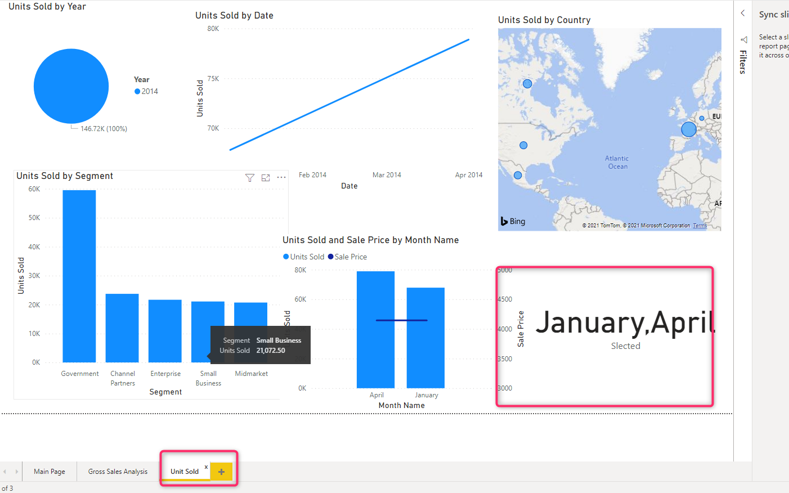The image size is (789, 493).
Task: Add a new report page with the plus button
Action: 221,472
